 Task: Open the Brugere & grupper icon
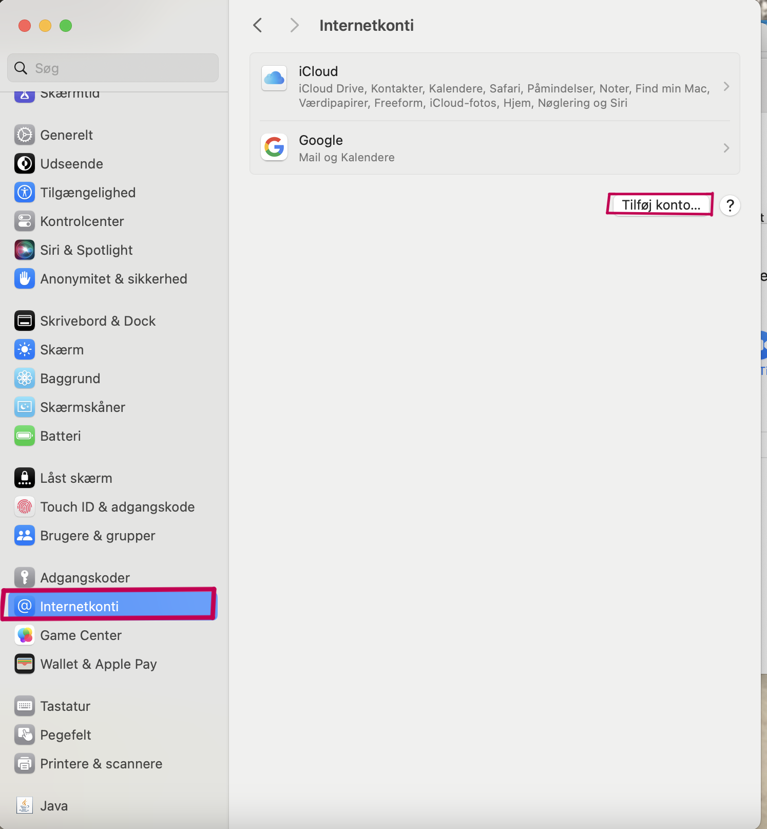25,535
